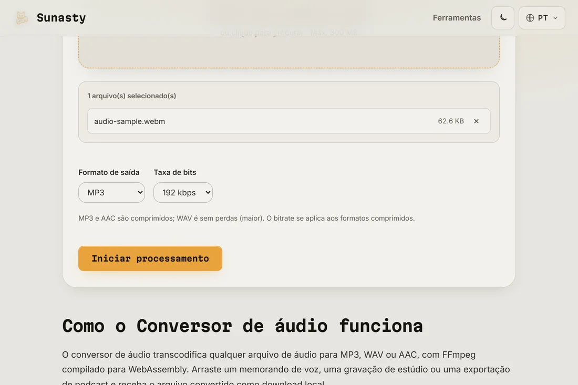Open the Ferramentas menu
The image size is (578, 385).
coord(457,18)
